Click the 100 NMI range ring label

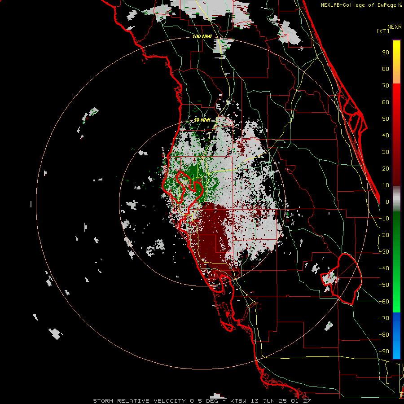coord(202,36)
